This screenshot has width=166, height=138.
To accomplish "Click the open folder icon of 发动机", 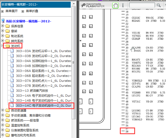I will click(x=7, y=46).
